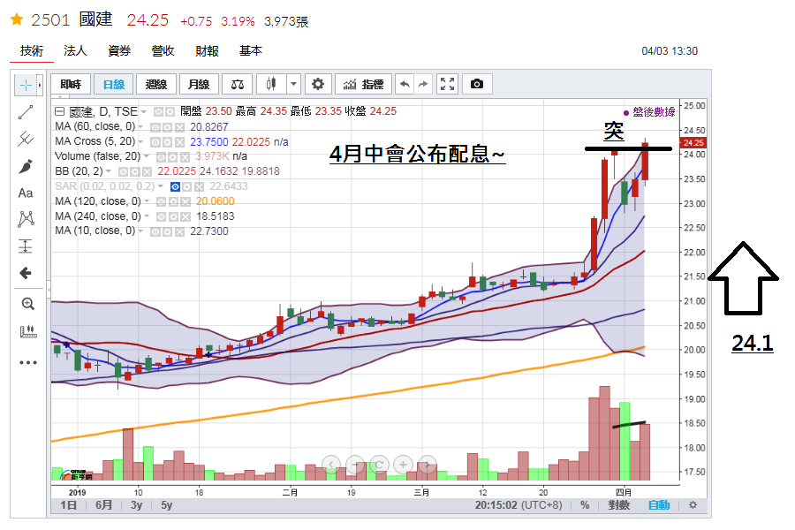
Task: Show the hidden SAR indicator via eye
Action: tap(175, 187)
